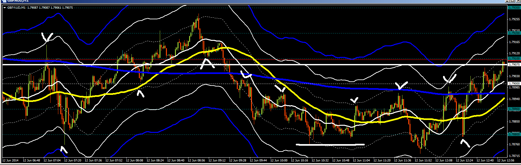Click the 12 Jun 12:56 time label

pyautogui.click(x=506, y=160)
